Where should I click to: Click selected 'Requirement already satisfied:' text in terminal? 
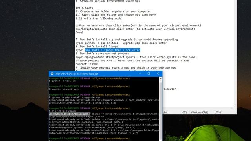click(x=70, y=114)
